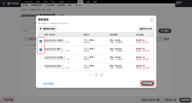
Task: Click 口座振替依頼一覧 in the breadcrumb
Action: (37, 10)
